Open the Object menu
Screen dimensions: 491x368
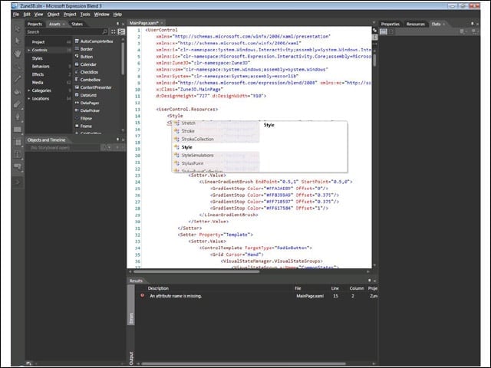[x=53, y=15]
